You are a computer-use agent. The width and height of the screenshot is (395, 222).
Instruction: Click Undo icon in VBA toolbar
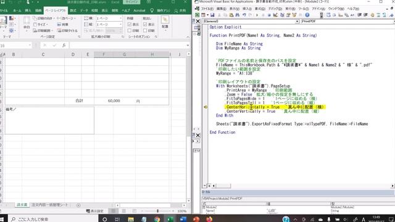(244, 15)
